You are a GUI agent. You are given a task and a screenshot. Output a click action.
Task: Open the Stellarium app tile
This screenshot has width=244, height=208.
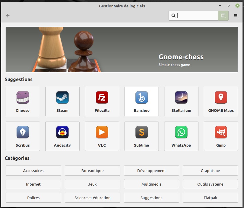[181, 101]
